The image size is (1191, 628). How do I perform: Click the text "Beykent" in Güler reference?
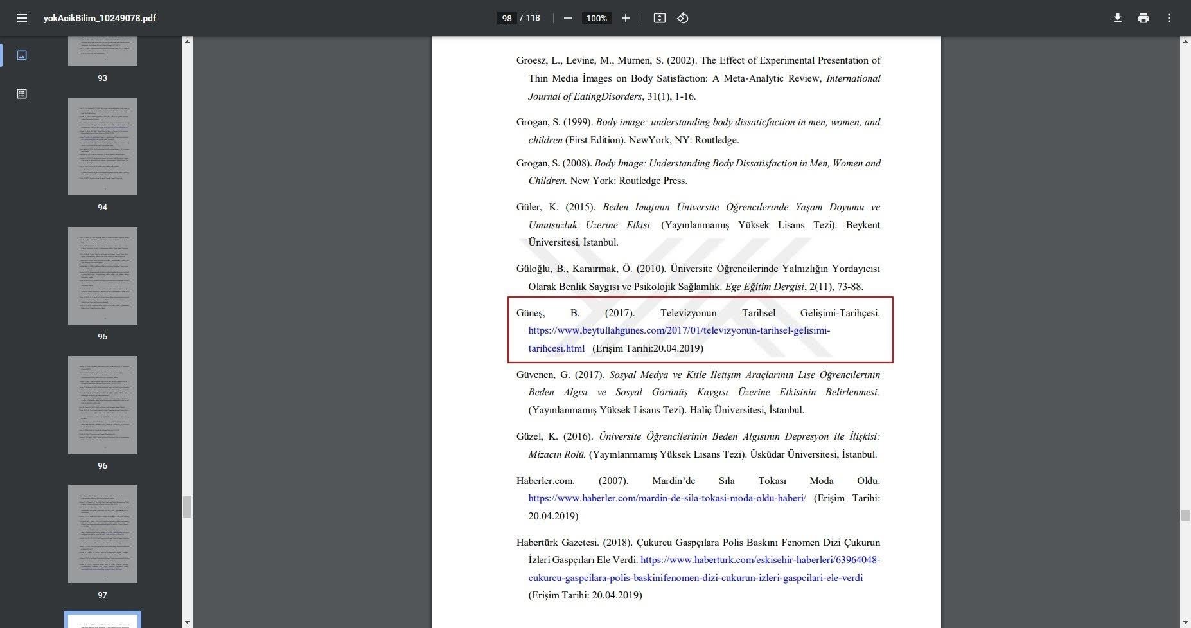coord(863,225)
